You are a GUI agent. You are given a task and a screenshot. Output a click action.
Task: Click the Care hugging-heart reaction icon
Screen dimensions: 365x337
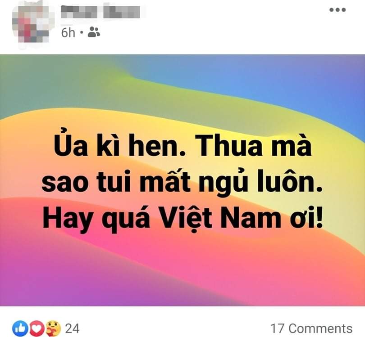coord(53,328)
